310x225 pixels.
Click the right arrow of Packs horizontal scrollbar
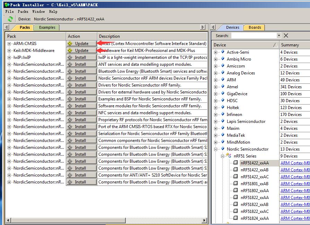pyautogui.click(x=205, y=220)
